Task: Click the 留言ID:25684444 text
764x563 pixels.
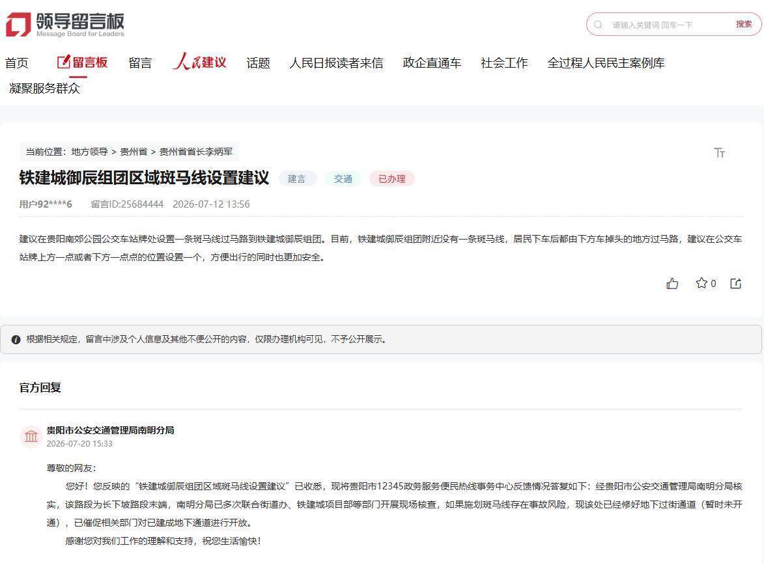Action: pos(127,204)
